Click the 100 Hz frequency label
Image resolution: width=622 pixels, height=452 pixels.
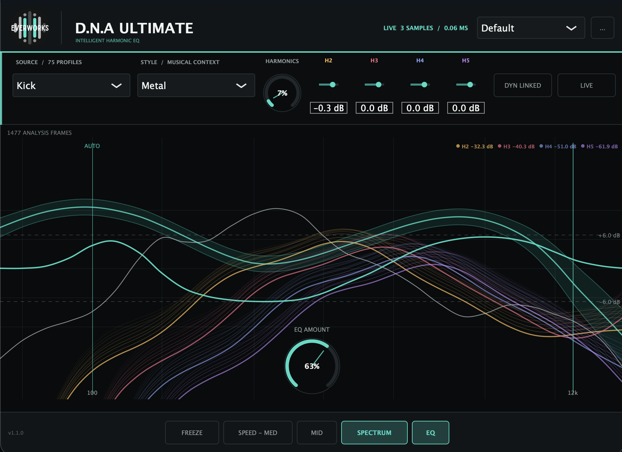[x=92, y=393]
